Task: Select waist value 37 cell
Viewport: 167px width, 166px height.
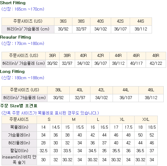Action: pos(104,143)
